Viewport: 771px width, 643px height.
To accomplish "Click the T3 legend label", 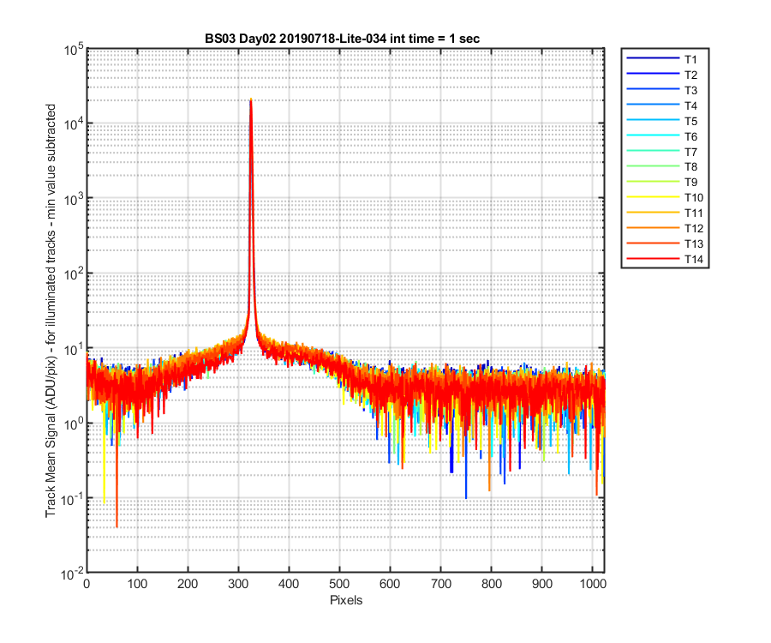I will [x=690, y=90].
